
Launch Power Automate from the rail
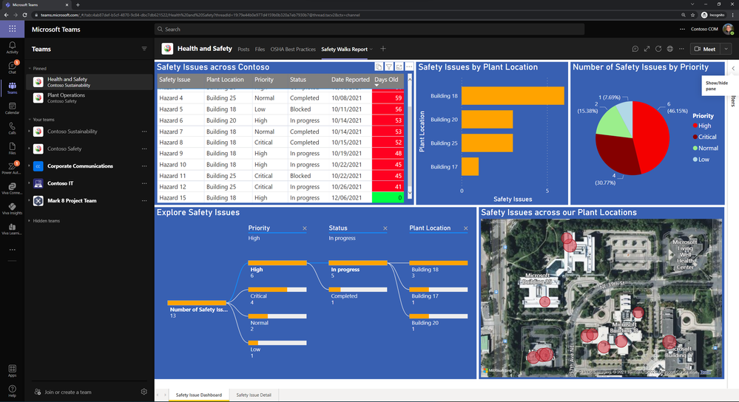coord(13,168)
